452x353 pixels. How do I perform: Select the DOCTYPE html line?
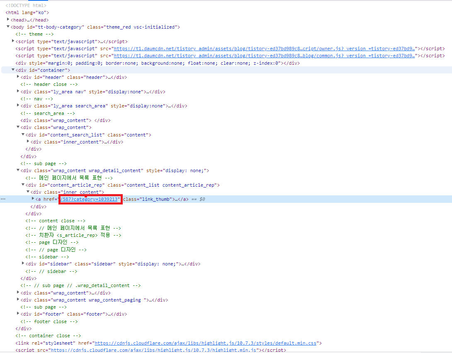(x=26, y=5)
